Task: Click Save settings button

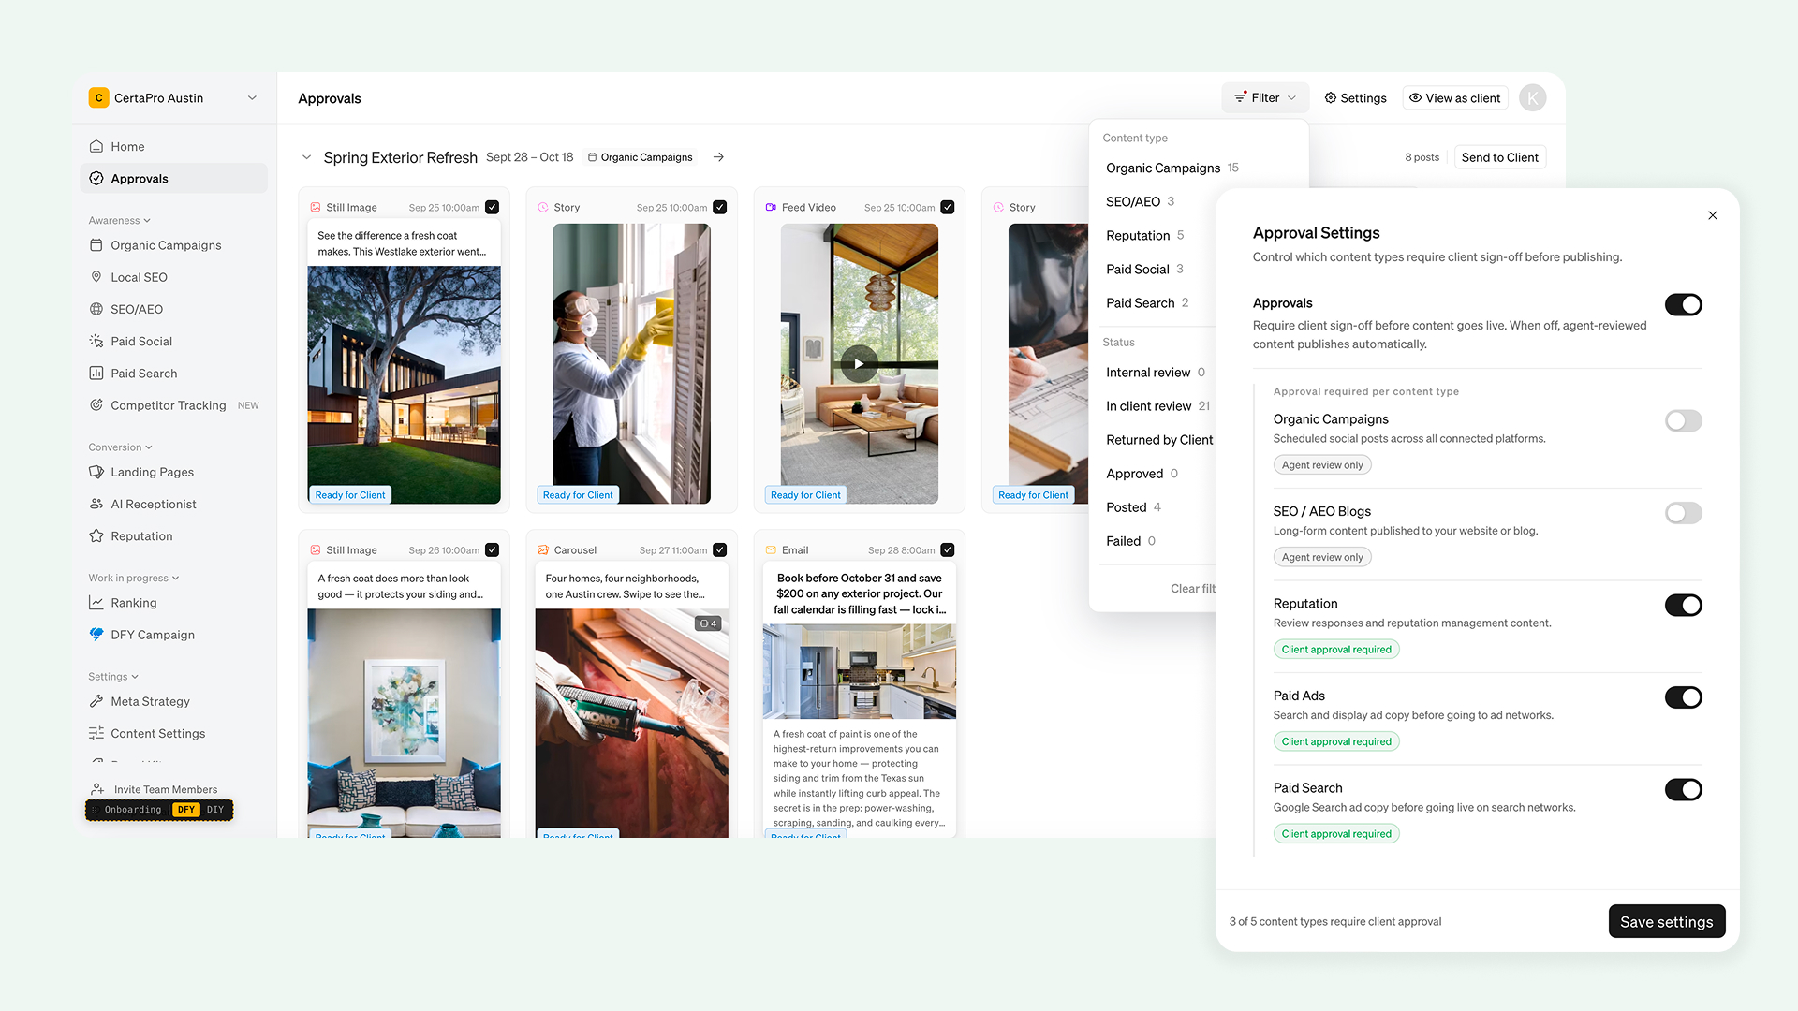Action: click(1666, 921)
